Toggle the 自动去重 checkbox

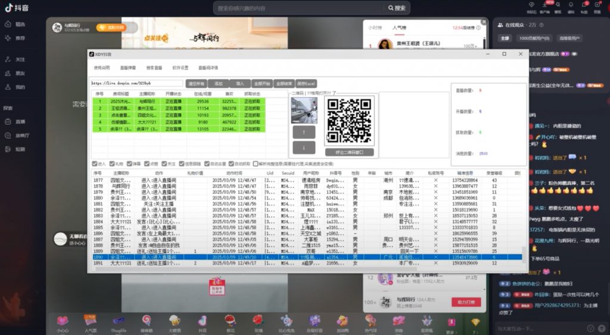pyautogui.click(x=207, y=164)
